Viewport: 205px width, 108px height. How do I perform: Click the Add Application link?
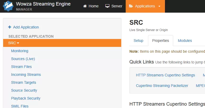point(26,27)
